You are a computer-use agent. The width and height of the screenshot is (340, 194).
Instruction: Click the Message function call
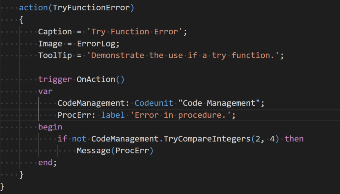click(94, 151)
